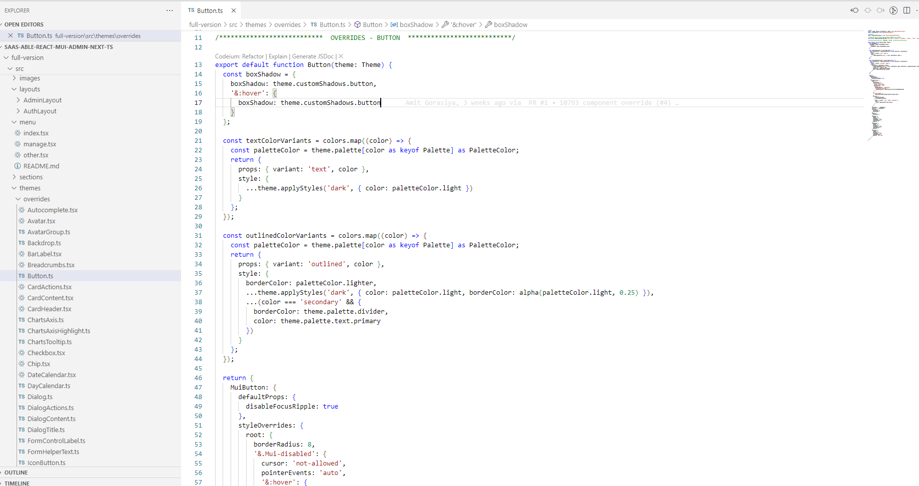This screenshot has width=919, height=486.
Task: Open Checkbox.tsx from the file tree
Action: [46, 353]
